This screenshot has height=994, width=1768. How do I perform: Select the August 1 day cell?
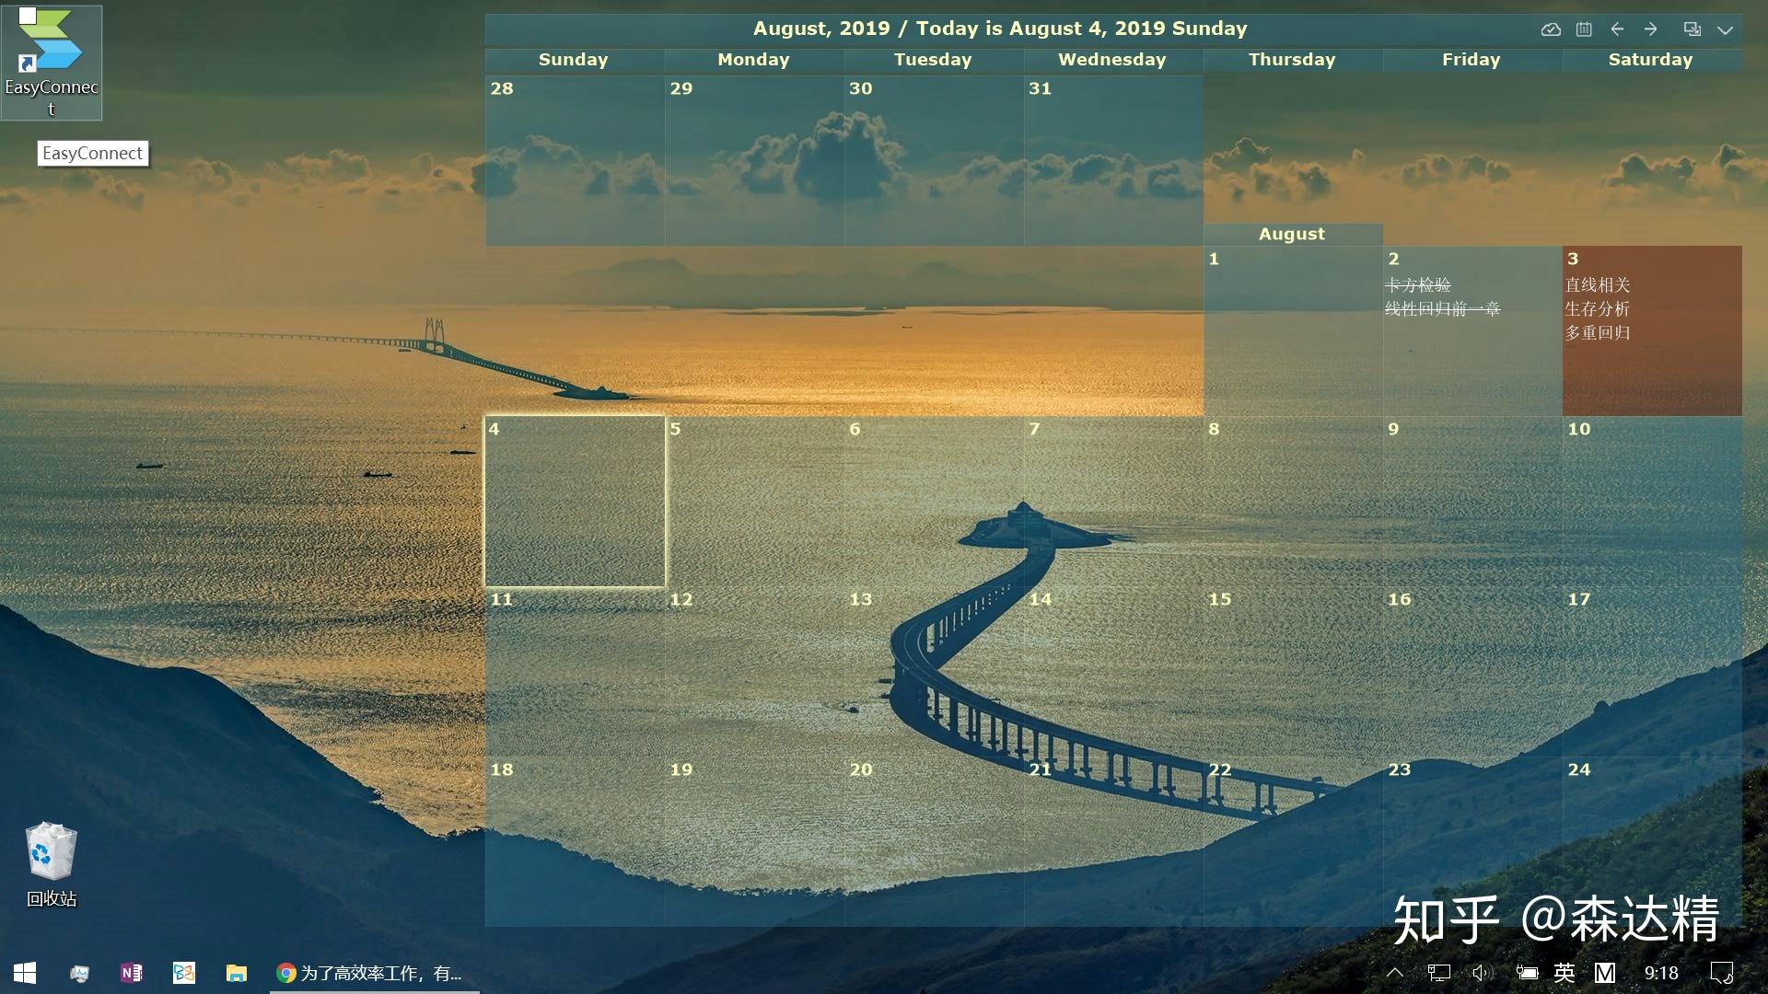(1293, 330)
